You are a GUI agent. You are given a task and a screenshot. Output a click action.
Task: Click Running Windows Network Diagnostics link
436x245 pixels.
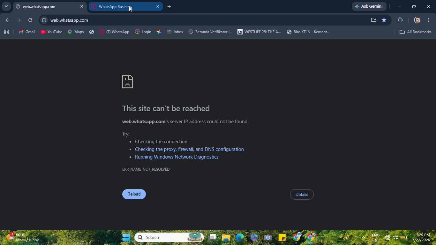click(x=177, y=157)
